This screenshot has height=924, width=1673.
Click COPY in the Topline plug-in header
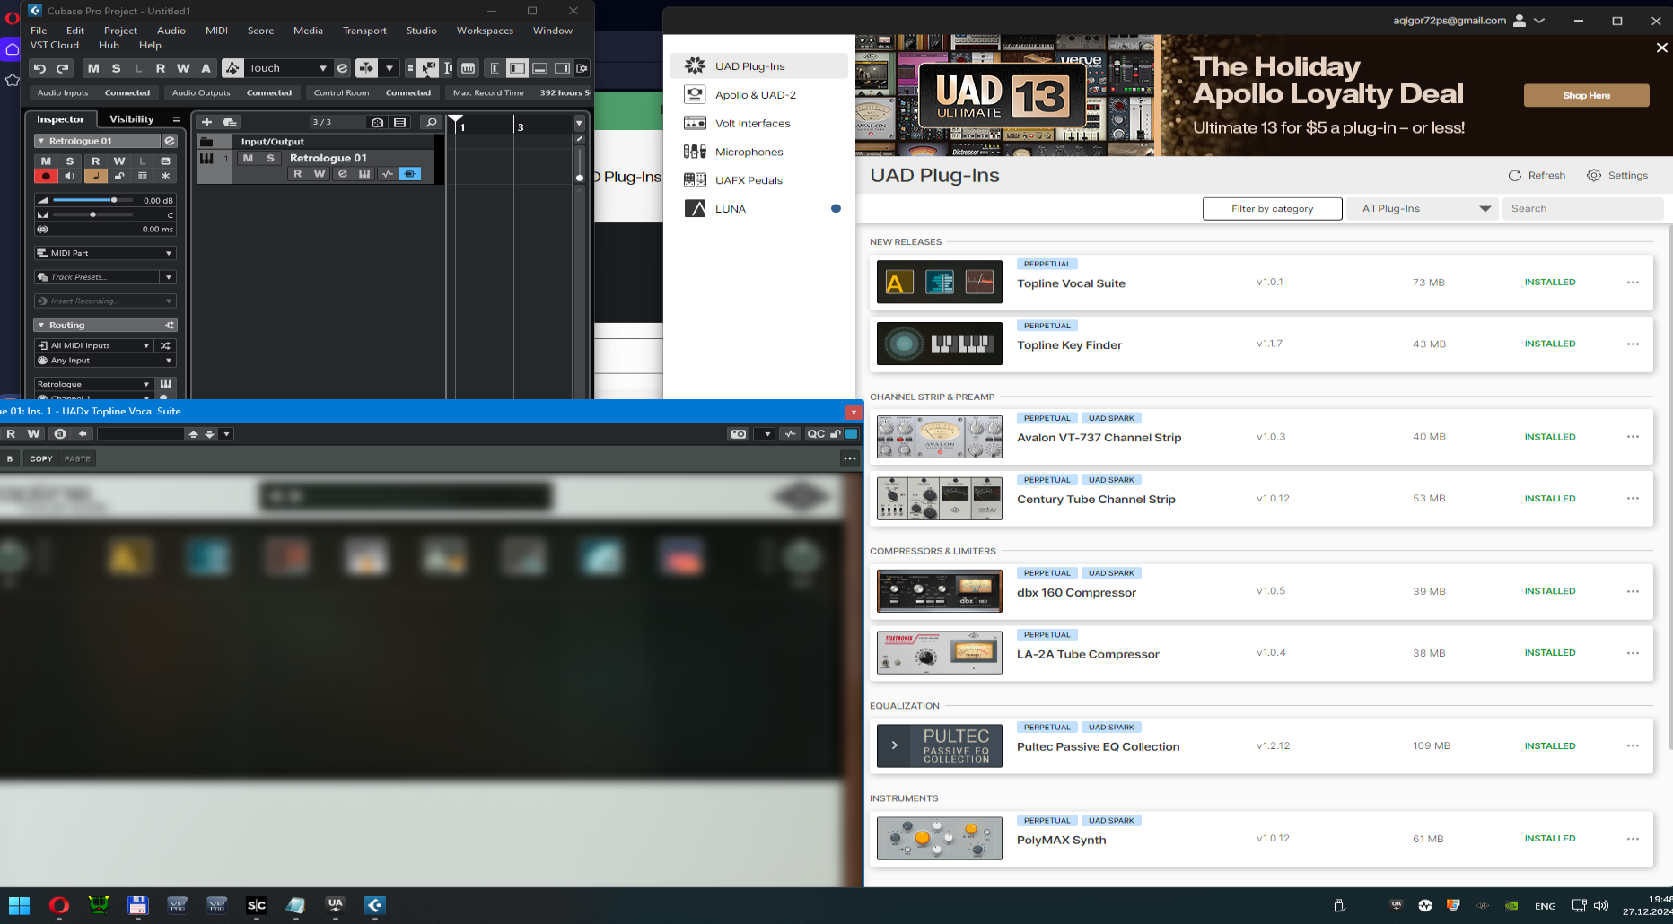point(41,458)
